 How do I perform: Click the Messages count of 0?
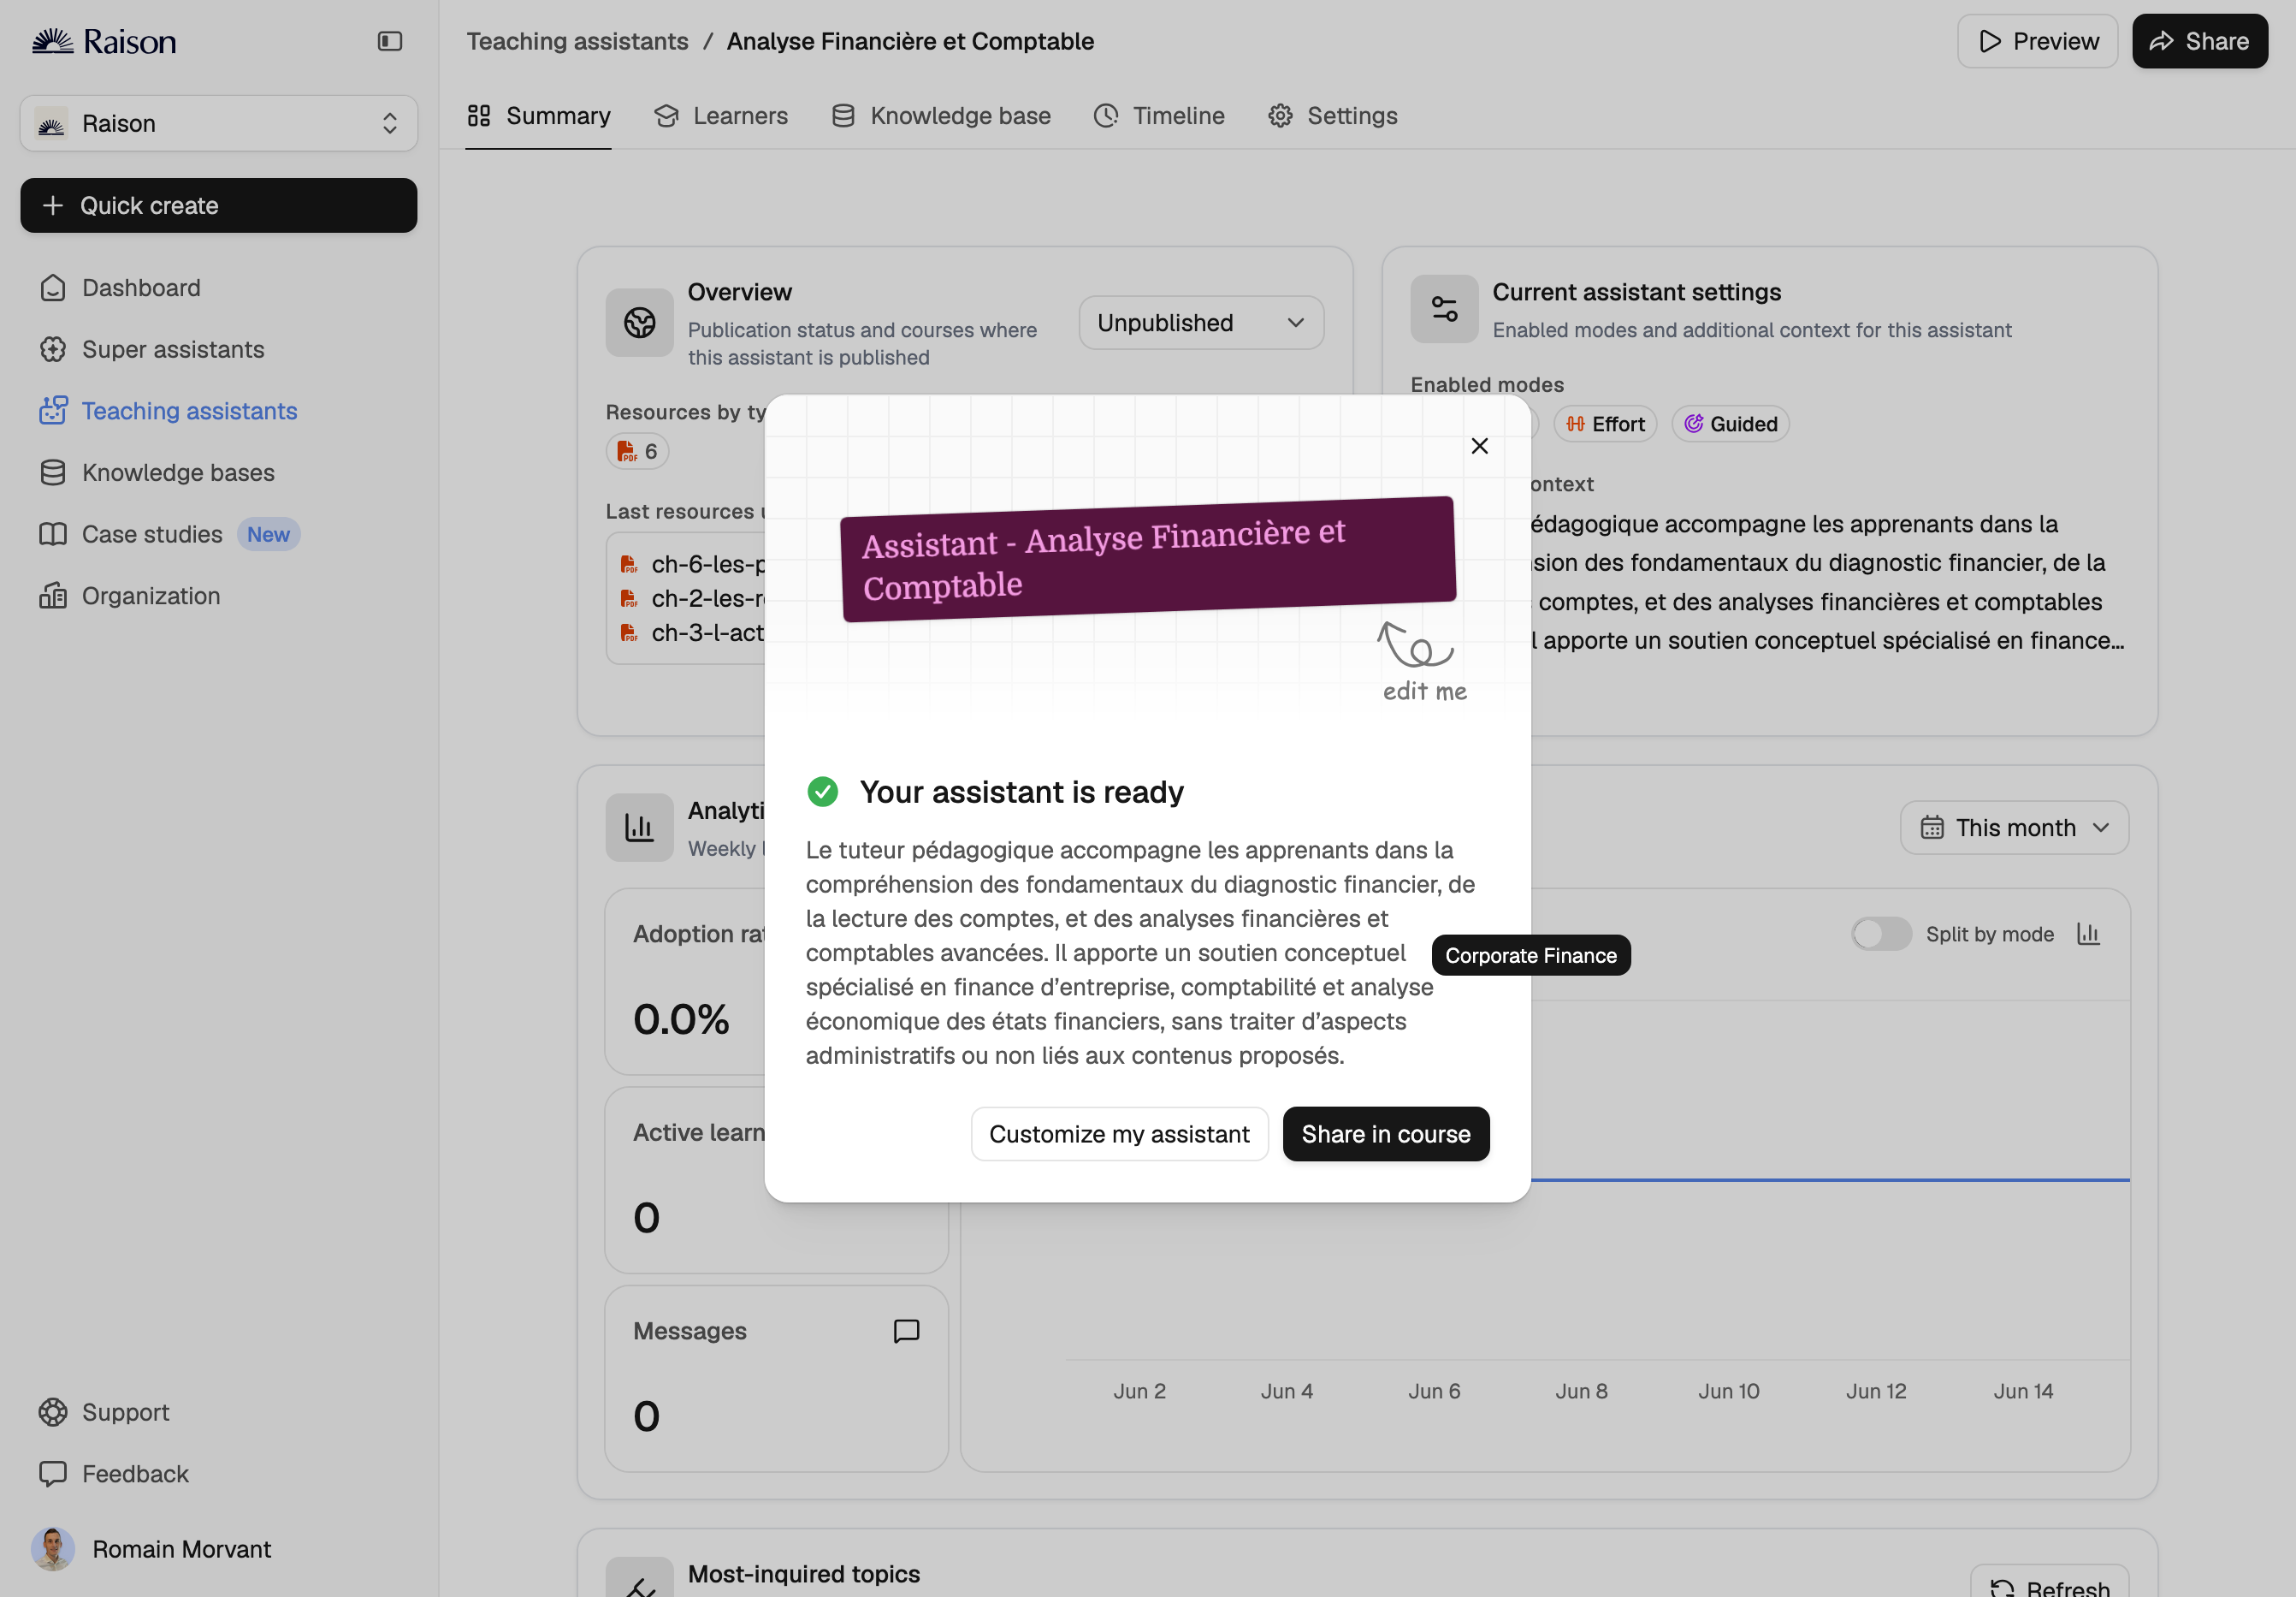[x=646, y=1416]
